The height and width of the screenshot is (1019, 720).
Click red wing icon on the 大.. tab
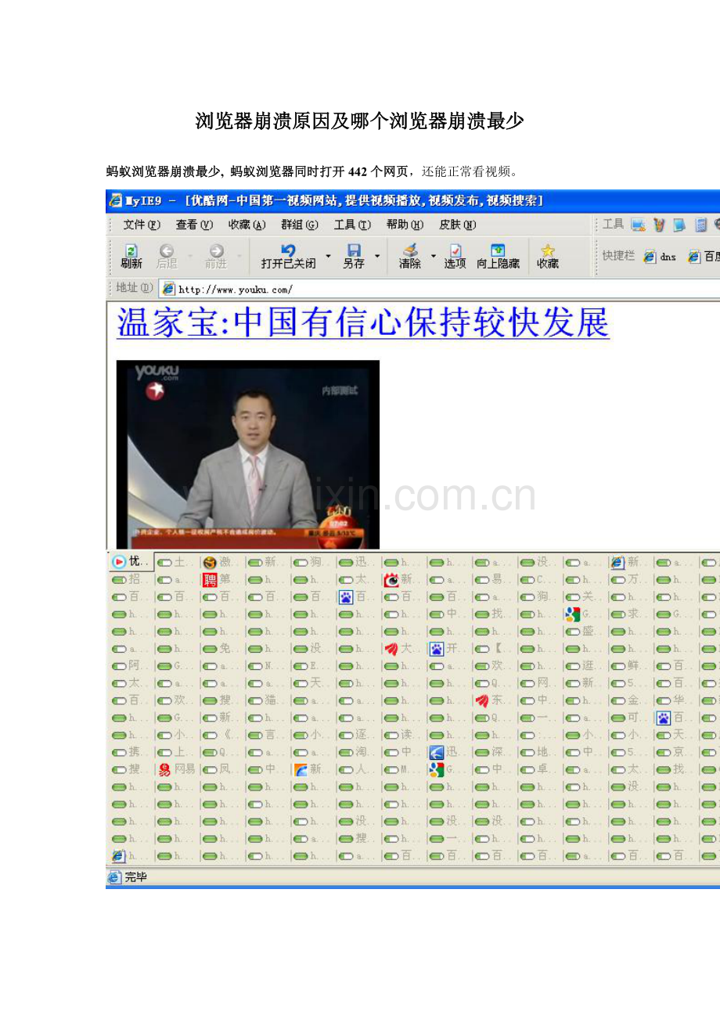point(391,649)
